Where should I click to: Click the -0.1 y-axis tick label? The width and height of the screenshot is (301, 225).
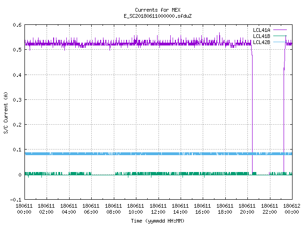point(16,200)
